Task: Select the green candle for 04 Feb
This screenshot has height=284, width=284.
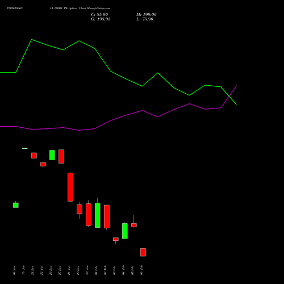Action: coord(125,231)
